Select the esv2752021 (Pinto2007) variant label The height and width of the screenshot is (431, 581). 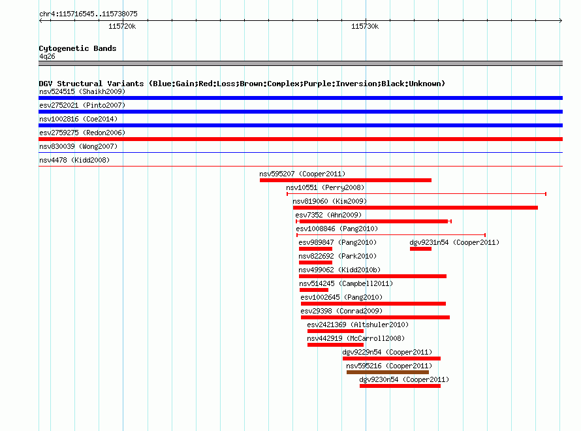pos(82,105)
